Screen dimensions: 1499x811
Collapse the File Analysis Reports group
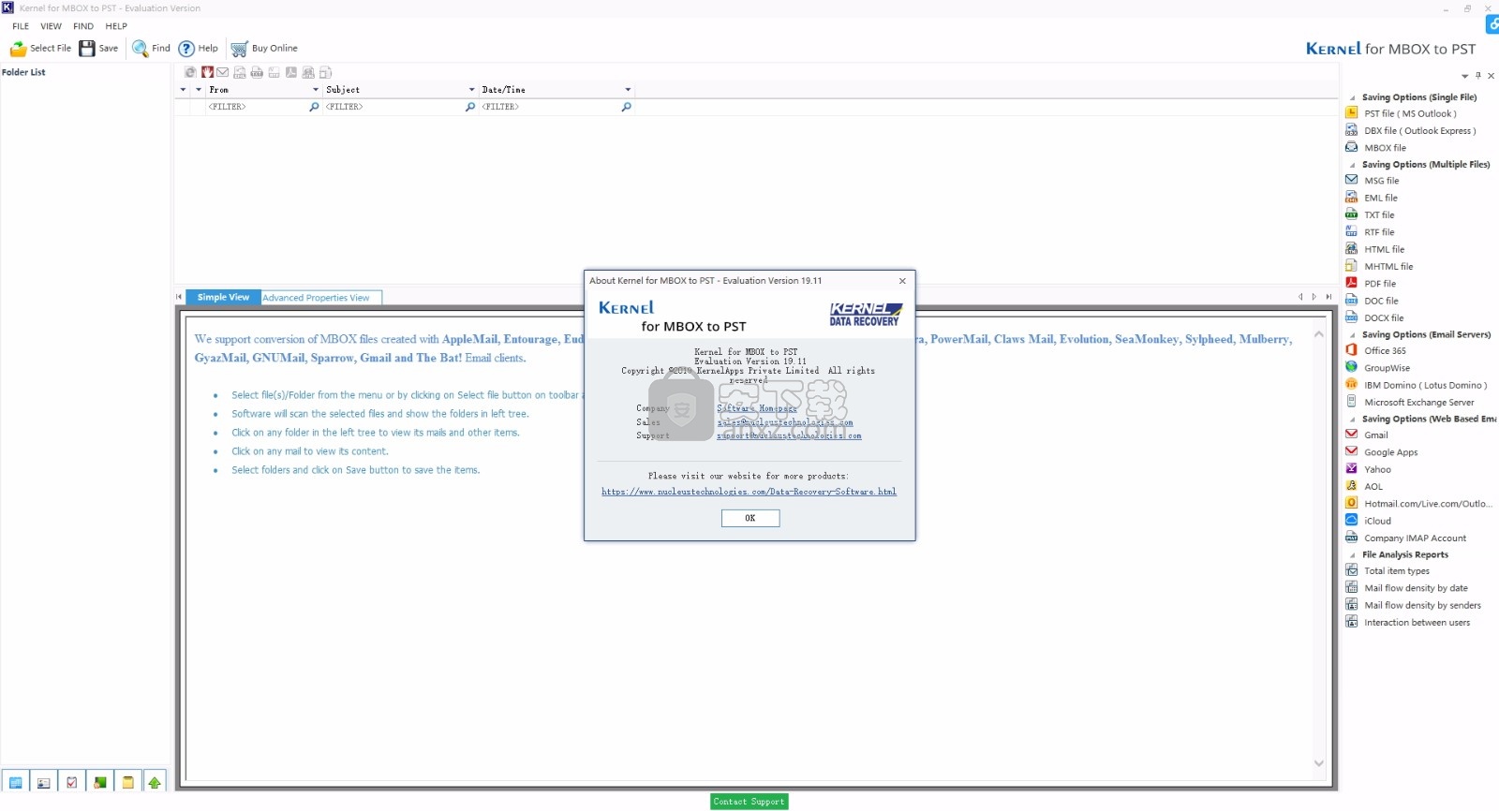(x=1352, y=555)
